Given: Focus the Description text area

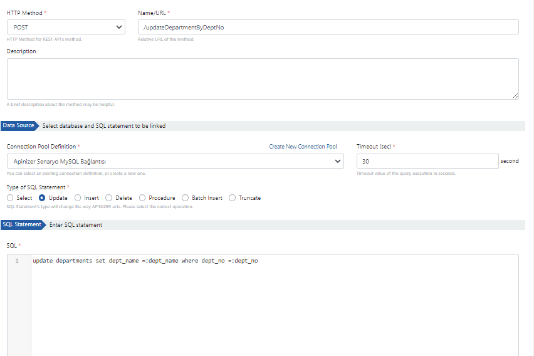Looking at the screenshot, I should point(262,78).
